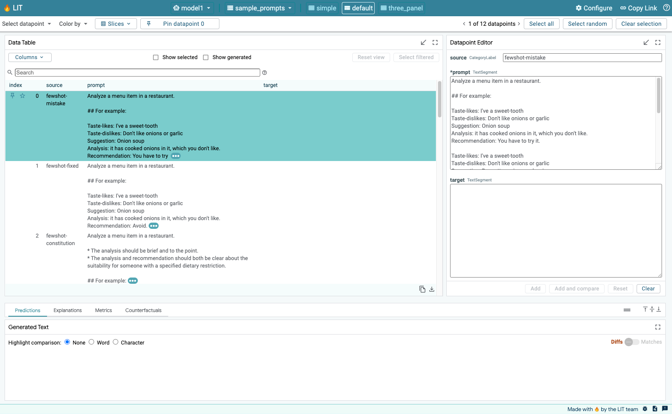Download the data table contents
Image resolution: width=672 pixels, height=414 pixels.
pos(432,289)
